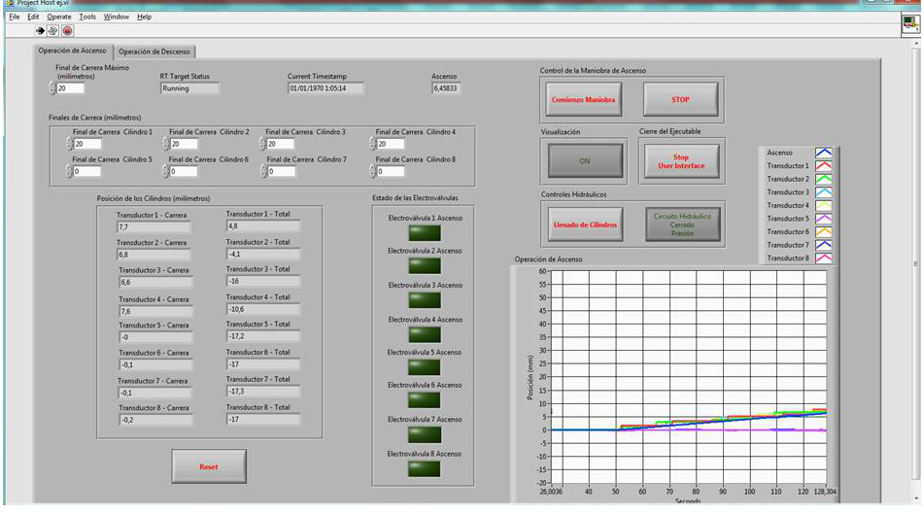Image resolution: width=923 pixels, height=515 pixels.
Task: Click the Electroválvula 8 Ascenso LED indicator
Action: point(425,469)
